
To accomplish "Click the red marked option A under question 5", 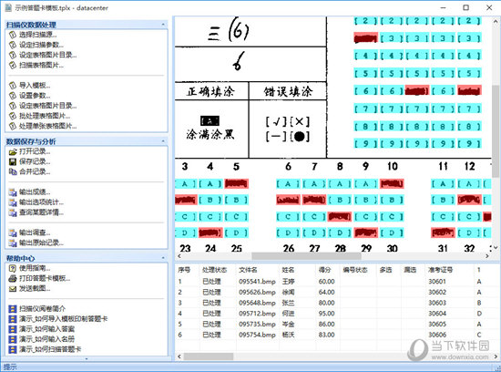I will click(x=236, y=183).
